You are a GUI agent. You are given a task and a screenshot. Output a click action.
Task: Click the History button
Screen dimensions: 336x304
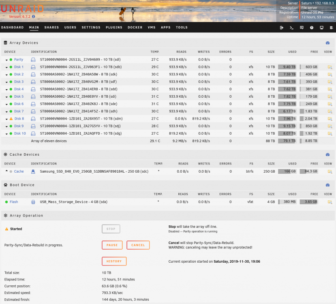[x=114, y=261]
